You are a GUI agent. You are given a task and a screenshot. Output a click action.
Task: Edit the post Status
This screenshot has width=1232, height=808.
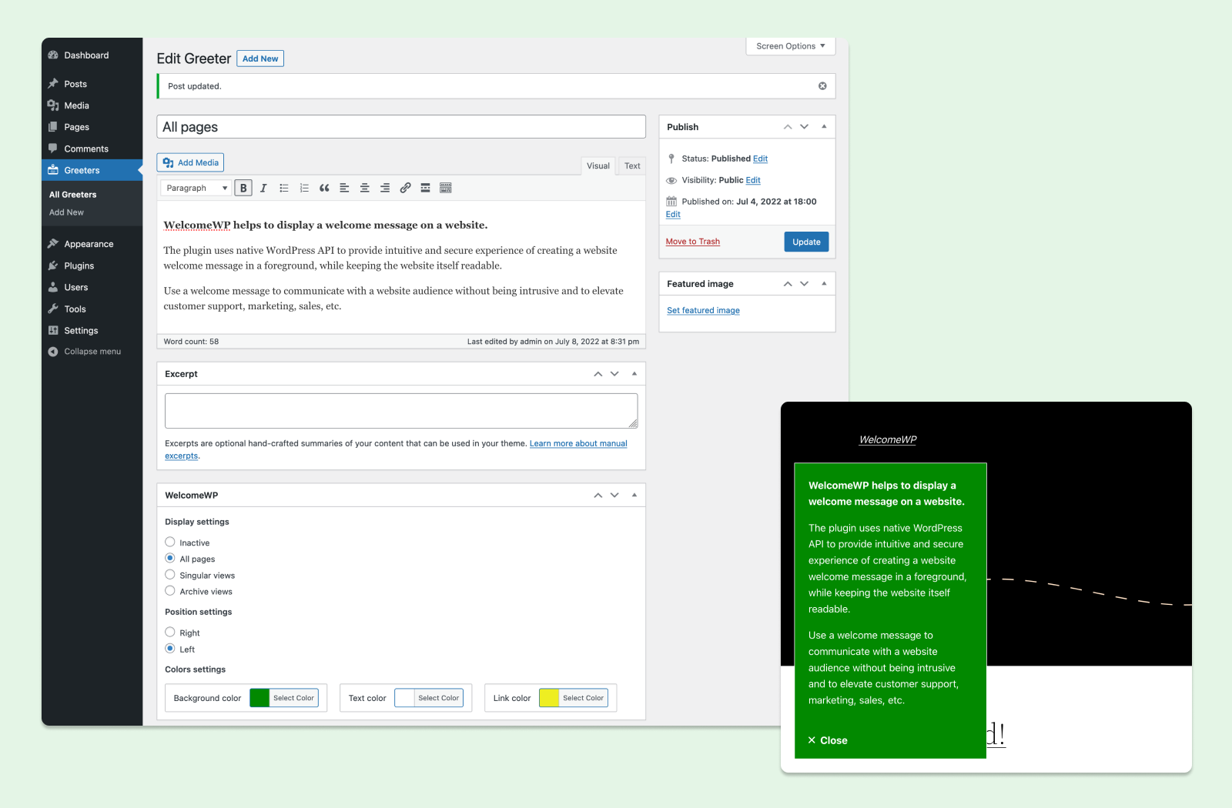click(x=761, y=159)
